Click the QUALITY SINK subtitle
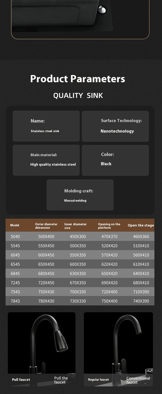162x394 pixels. 78,96
